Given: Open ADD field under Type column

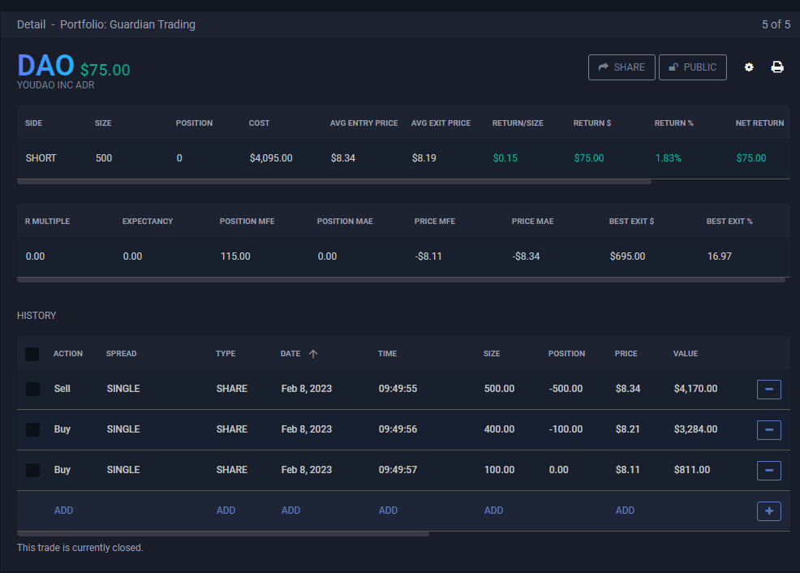Looking at the screenshot, I should point(226,511).
